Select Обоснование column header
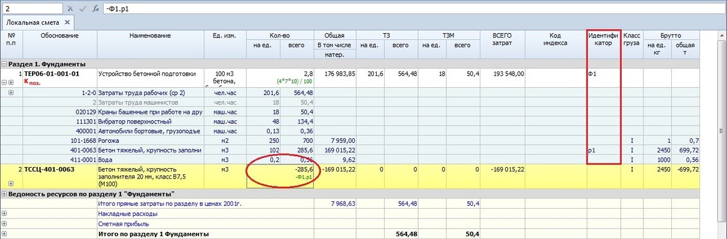 coord(59,44)
